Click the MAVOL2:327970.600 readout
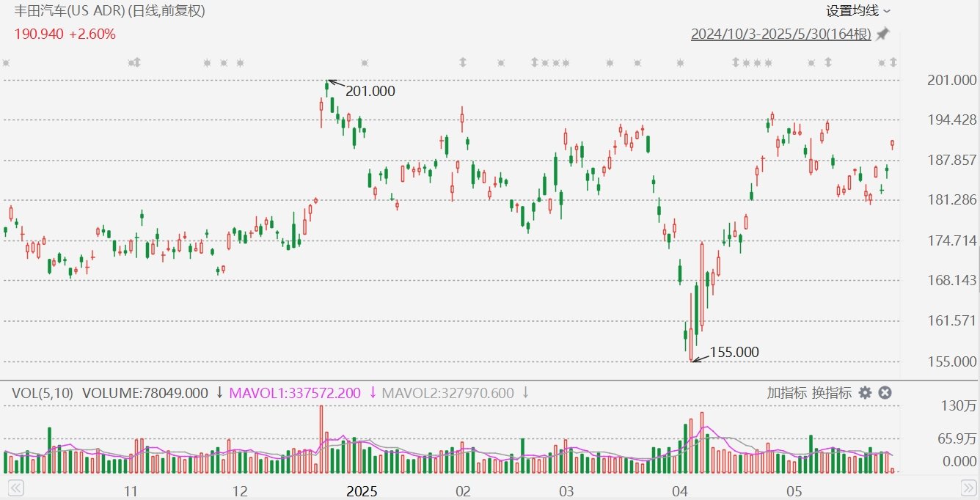The height and width of the screenshot is (500, 980). (x=447, y=393)
